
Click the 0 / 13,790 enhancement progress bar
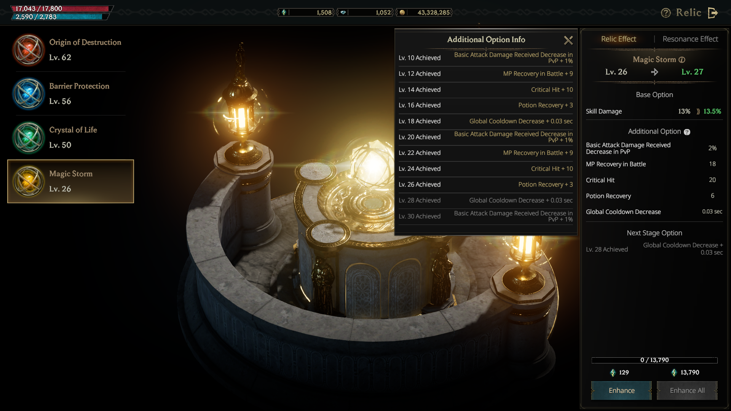pos(654,360)
